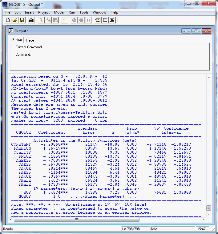
Task: Click the BUY IV parameter row label
Action: point(27,192)
